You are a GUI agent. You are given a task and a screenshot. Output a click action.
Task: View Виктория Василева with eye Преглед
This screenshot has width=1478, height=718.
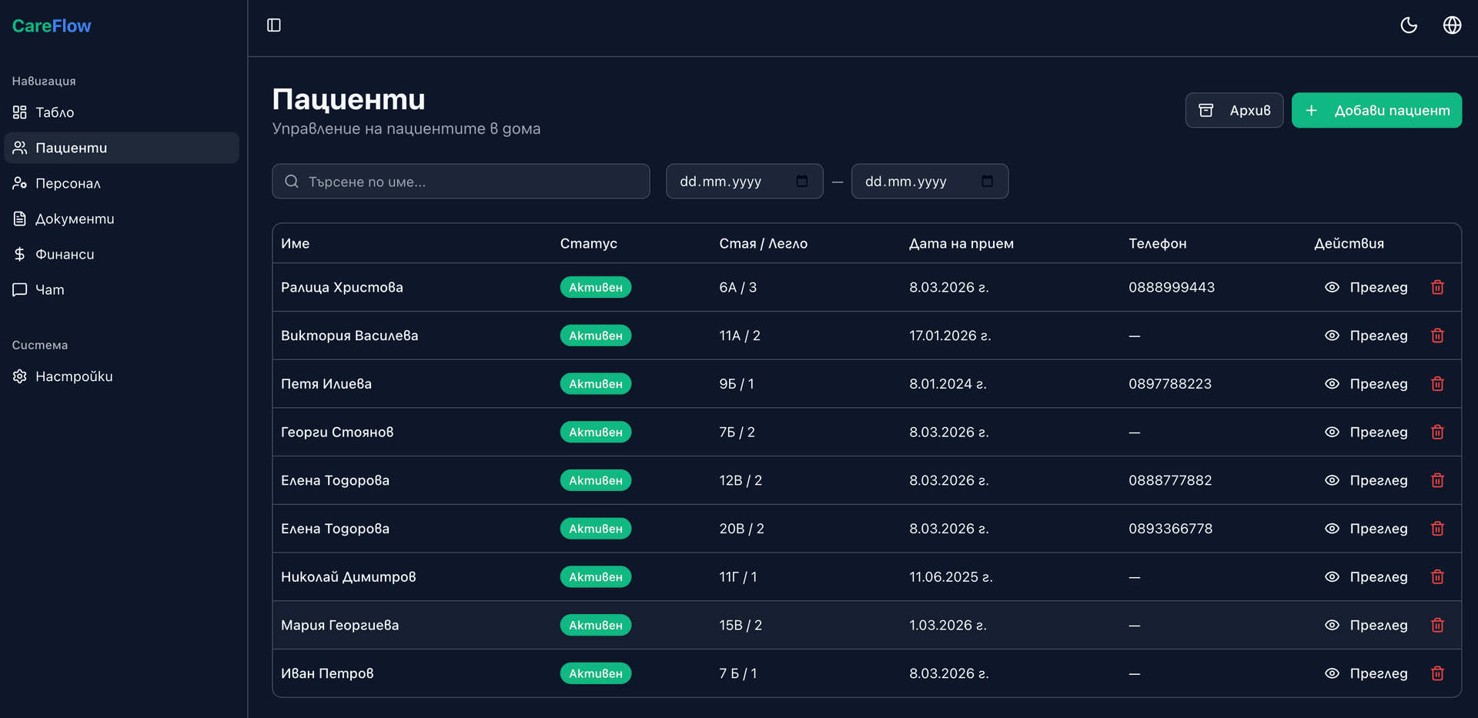click(x=1366, y=336)
